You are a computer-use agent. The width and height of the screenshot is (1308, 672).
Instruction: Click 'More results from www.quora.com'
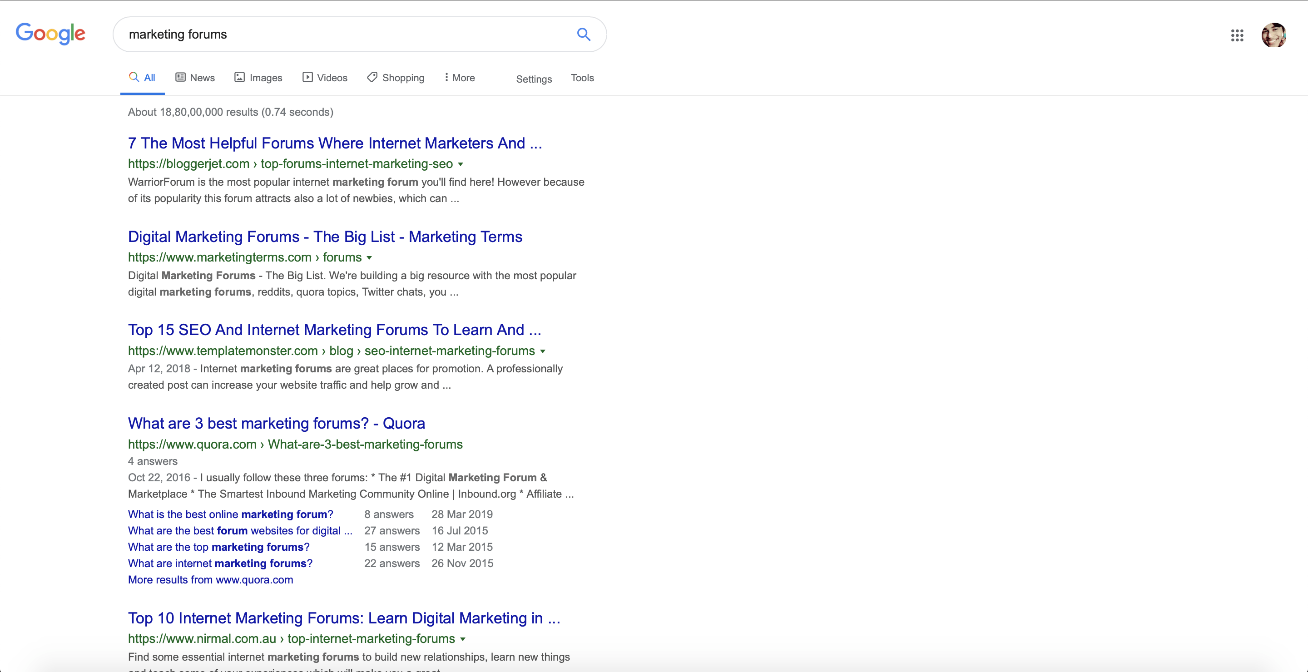[x=211, y=580]
